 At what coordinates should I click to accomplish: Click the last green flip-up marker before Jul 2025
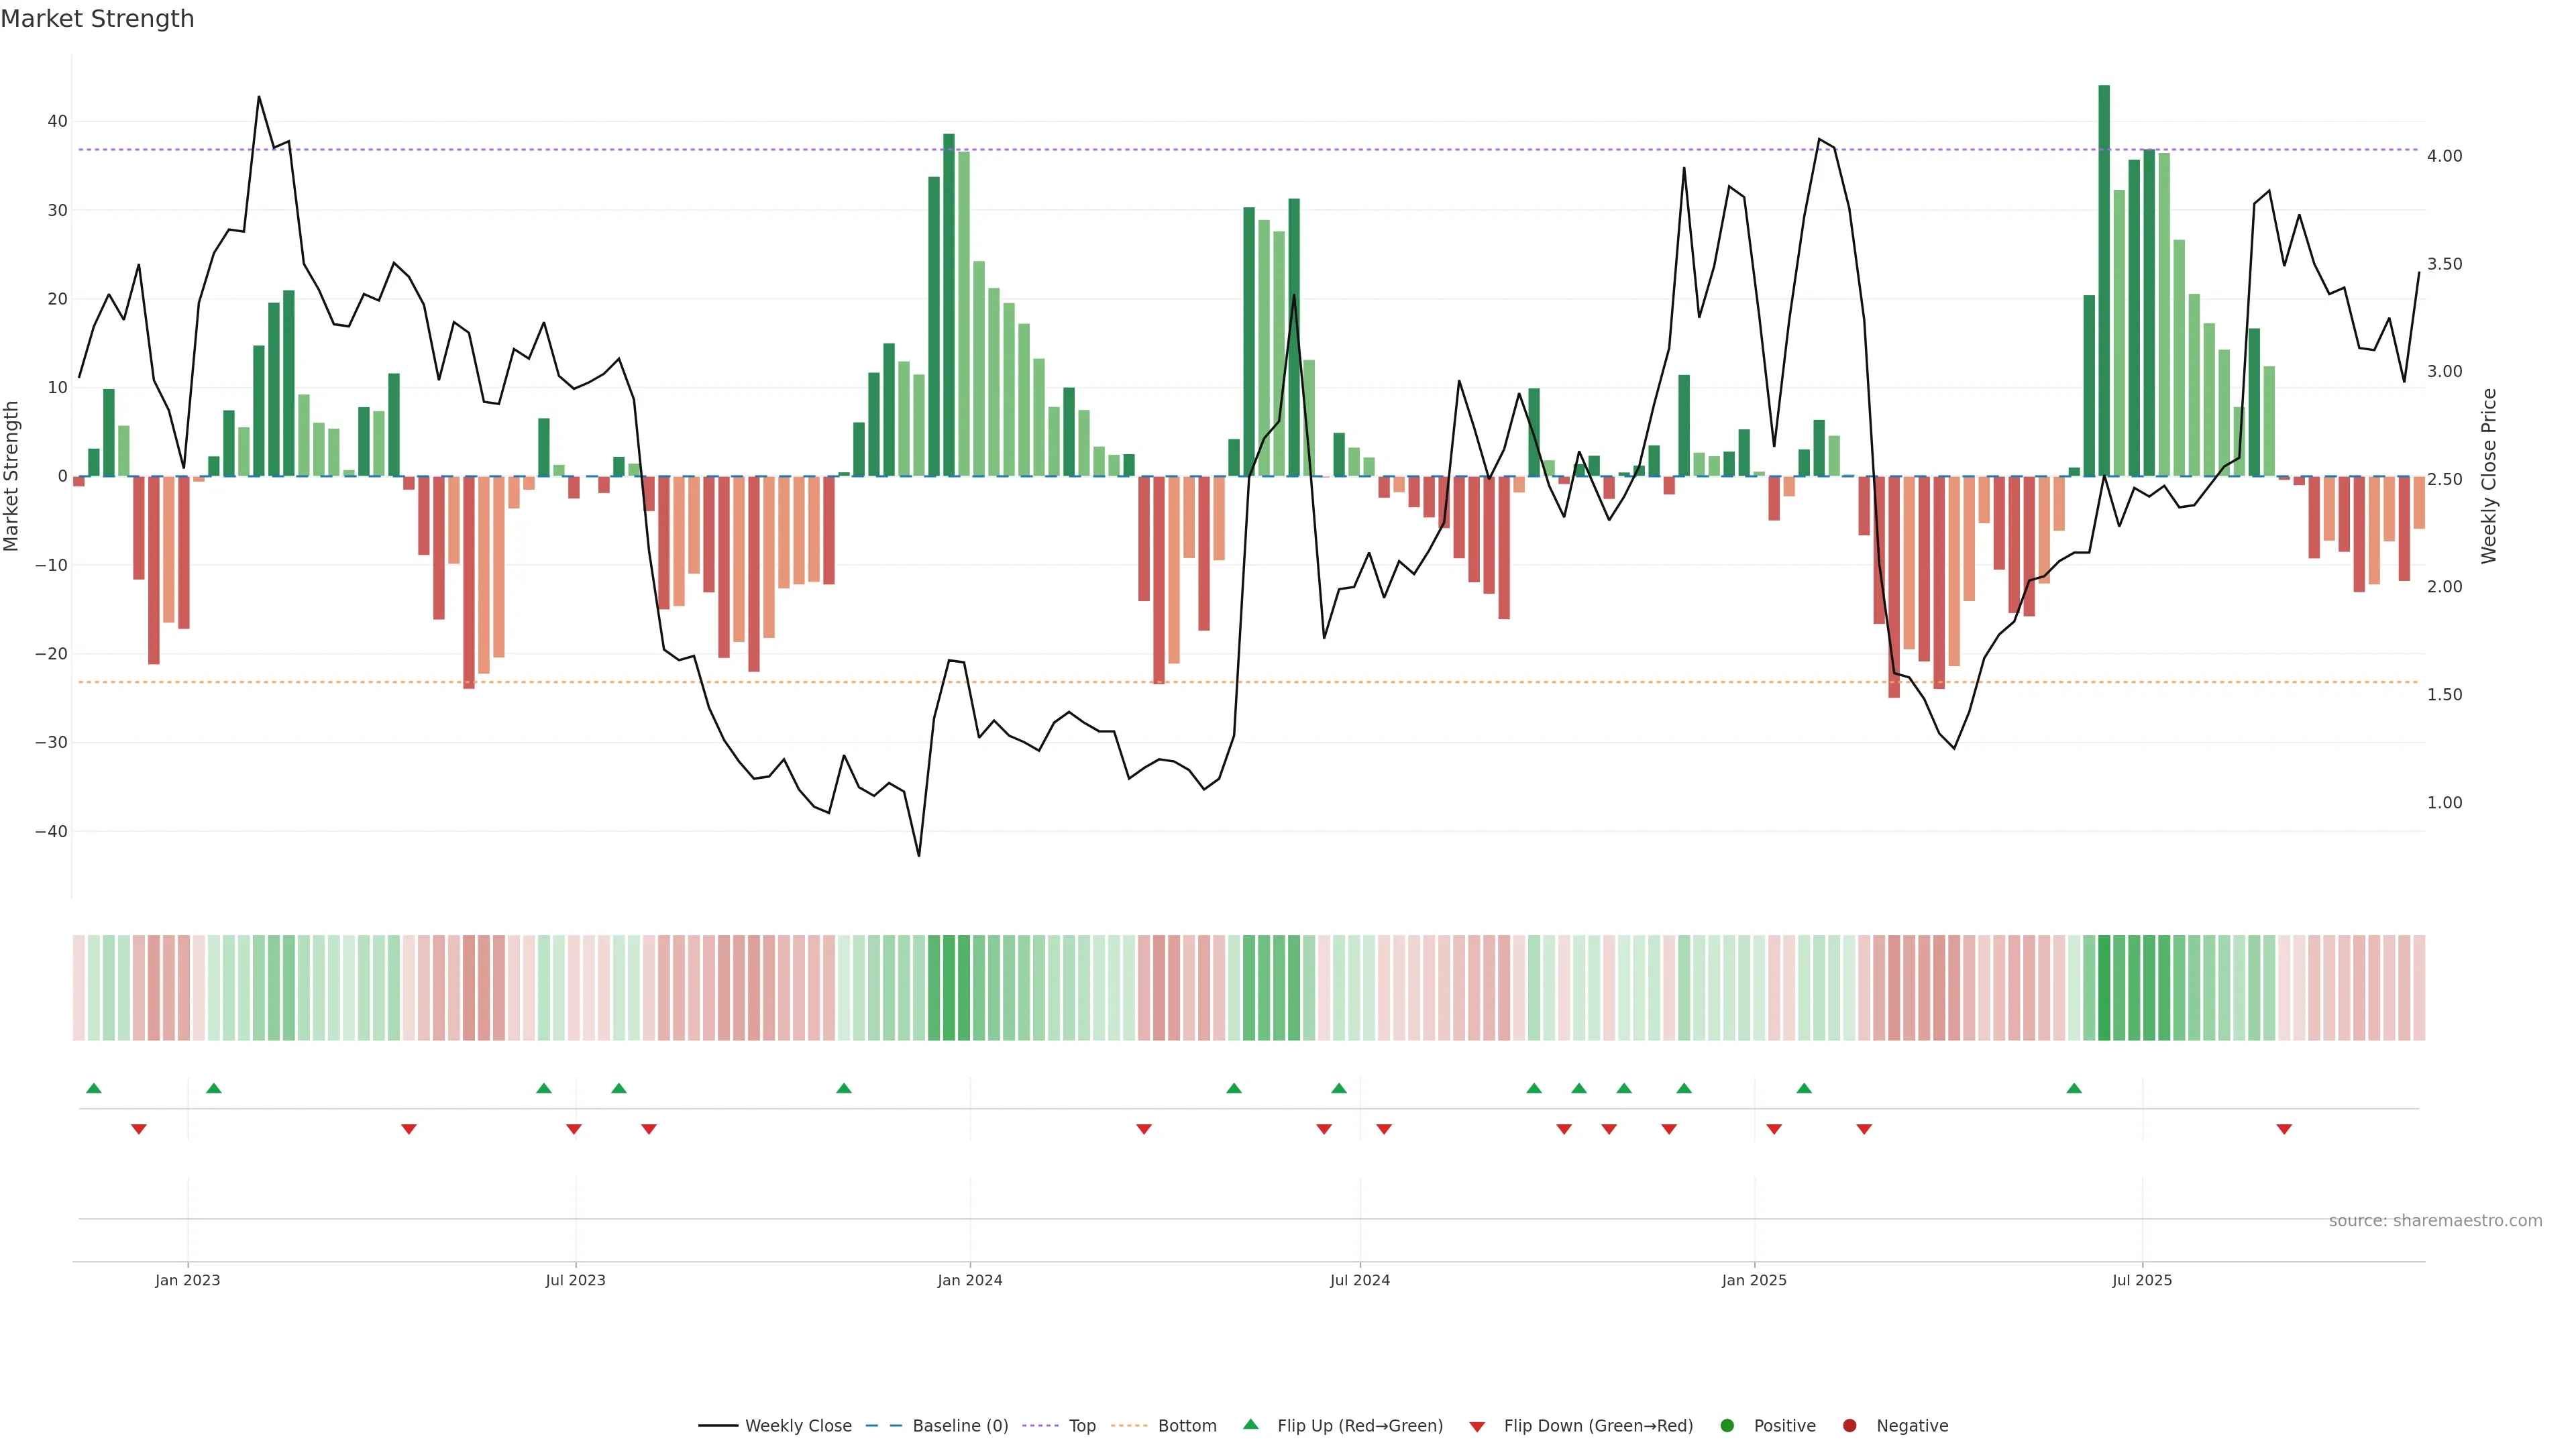[2074, 1088]
